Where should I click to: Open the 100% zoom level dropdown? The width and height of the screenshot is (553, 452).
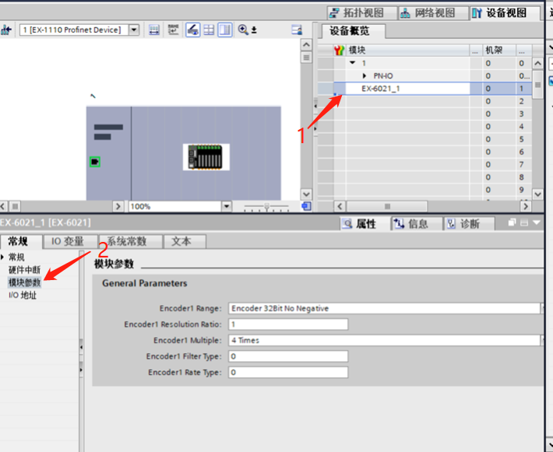click(227, 206)
